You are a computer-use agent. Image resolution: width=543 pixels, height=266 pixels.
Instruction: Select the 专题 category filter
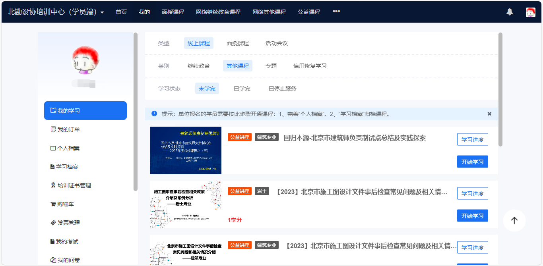(x=271, y=66)
